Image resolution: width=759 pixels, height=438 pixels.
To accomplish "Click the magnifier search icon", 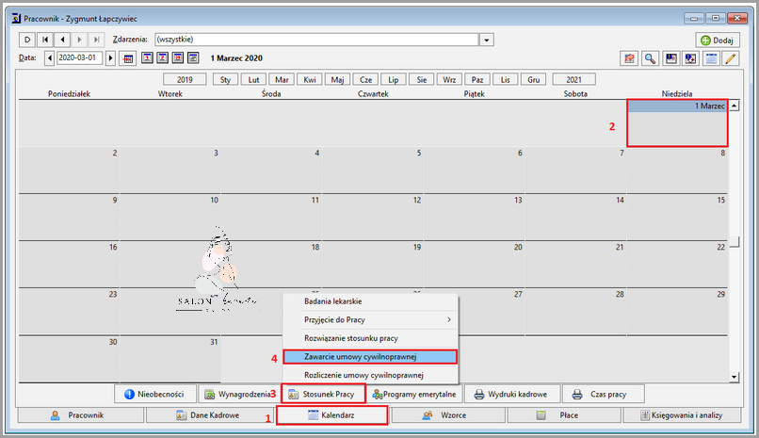I will [651, 58].
